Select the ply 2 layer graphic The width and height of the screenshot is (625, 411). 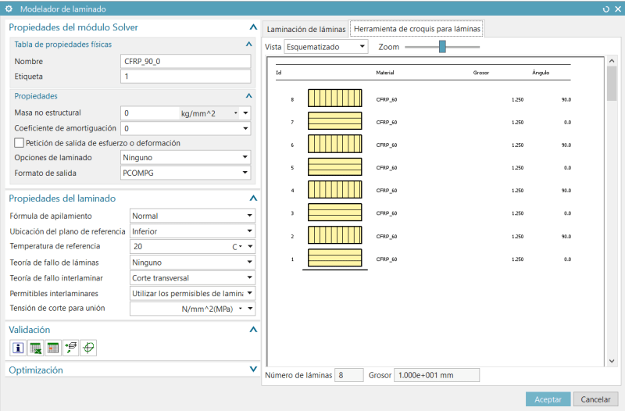pos(335,235)
